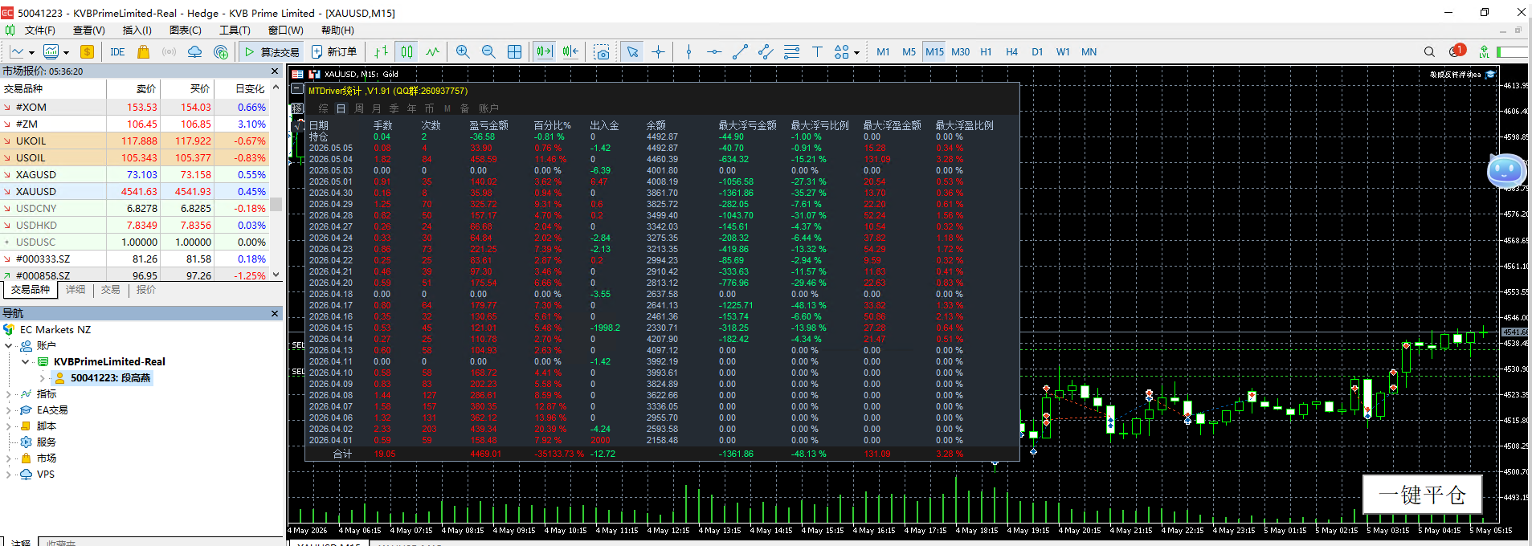Collapse the 账户 tree node
Image resolution: width=1532 pixels, height=546 pixels.
click(9, 346)
